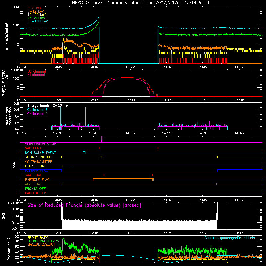Select the 'Collimator 8' legend label
The image size is (266, 266).
point(37,110)
